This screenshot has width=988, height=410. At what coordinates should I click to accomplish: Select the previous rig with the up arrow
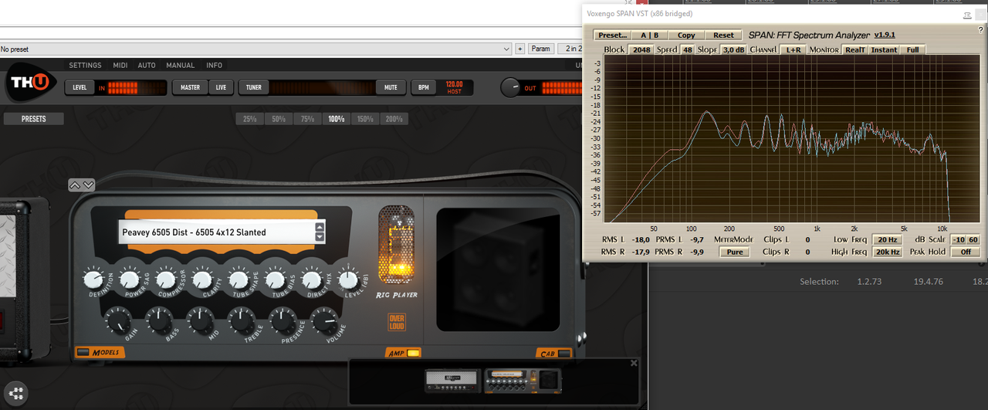coord(320,227)
